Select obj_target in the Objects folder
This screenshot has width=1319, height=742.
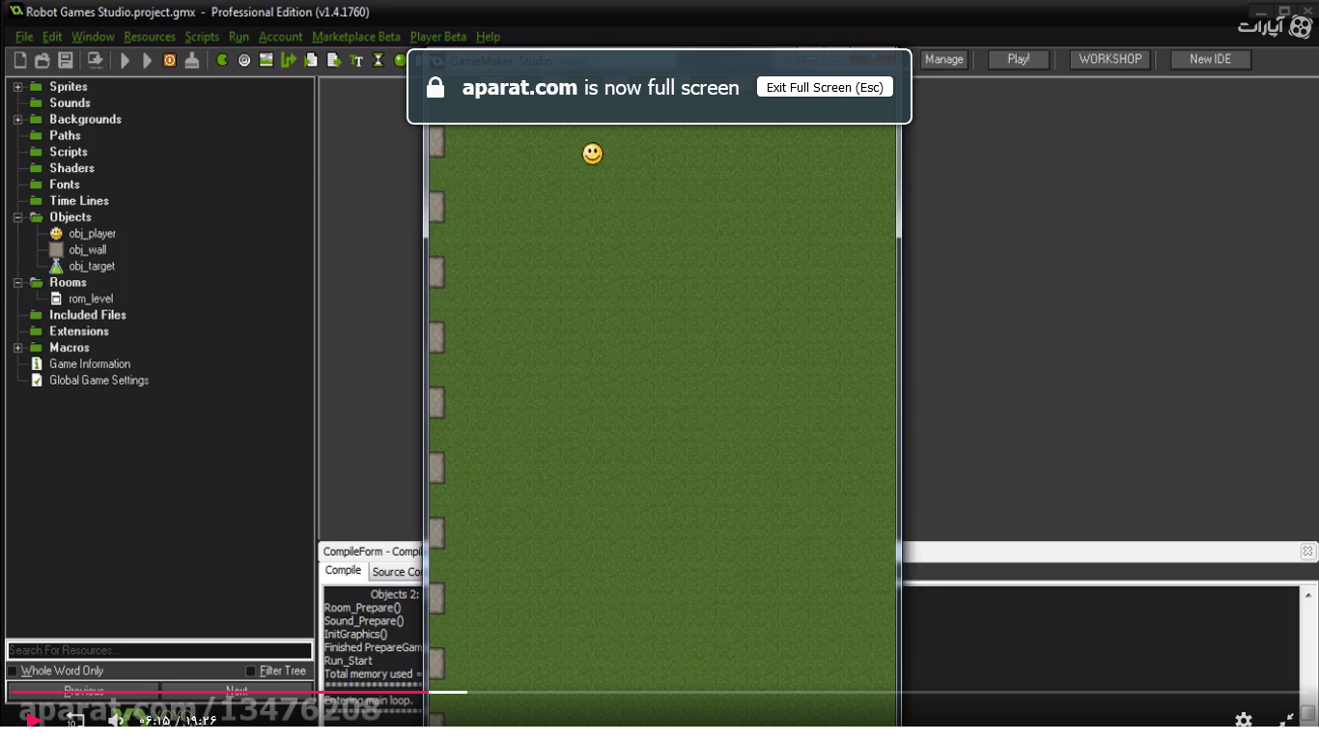92,267
